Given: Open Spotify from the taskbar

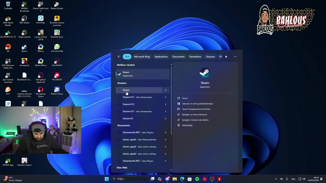Looking at the screenshot, I should [x=197, y=179].
